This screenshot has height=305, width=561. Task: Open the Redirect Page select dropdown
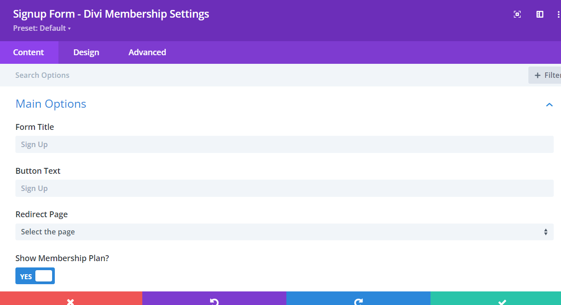coord(285,232)
